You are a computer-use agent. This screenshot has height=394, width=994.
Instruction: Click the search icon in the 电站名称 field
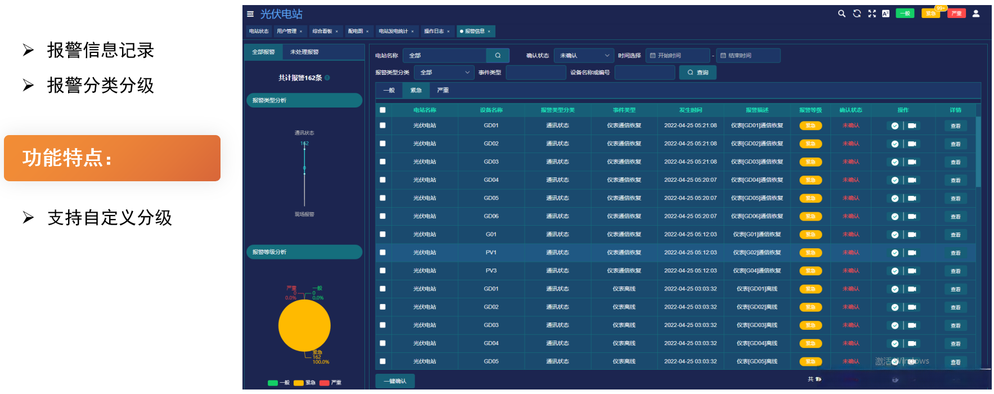(498, 55)
